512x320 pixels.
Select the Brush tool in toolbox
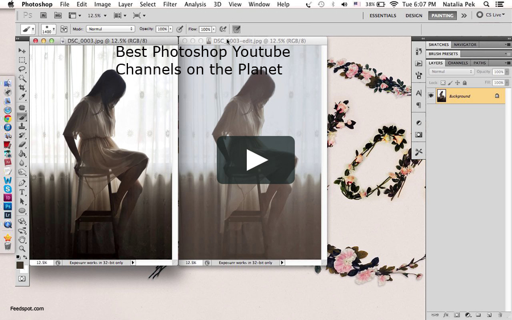pyautogui.click(x=22, y=117)
